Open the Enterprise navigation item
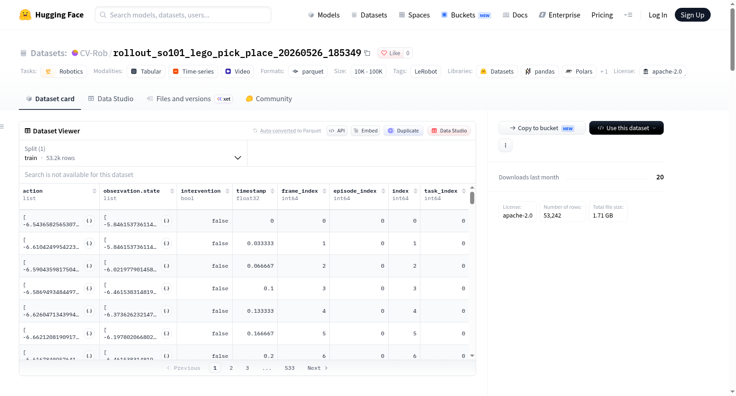 point(559,15)
